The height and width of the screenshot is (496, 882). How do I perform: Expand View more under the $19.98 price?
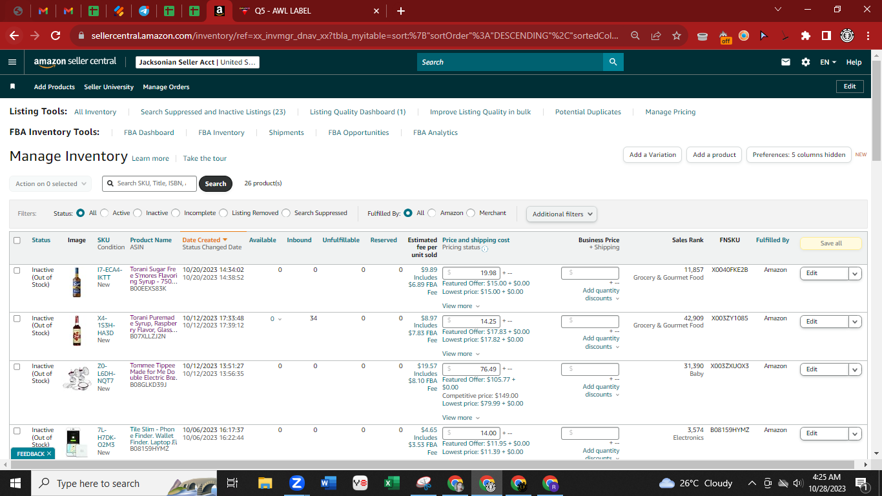pyautogui.click(x=461, y=306)
